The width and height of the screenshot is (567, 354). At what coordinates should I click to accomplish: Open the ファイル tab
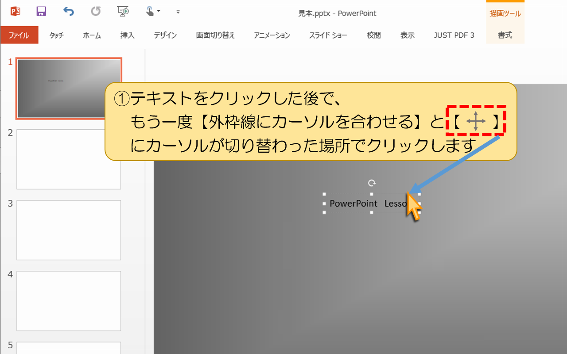coord(19,35)
